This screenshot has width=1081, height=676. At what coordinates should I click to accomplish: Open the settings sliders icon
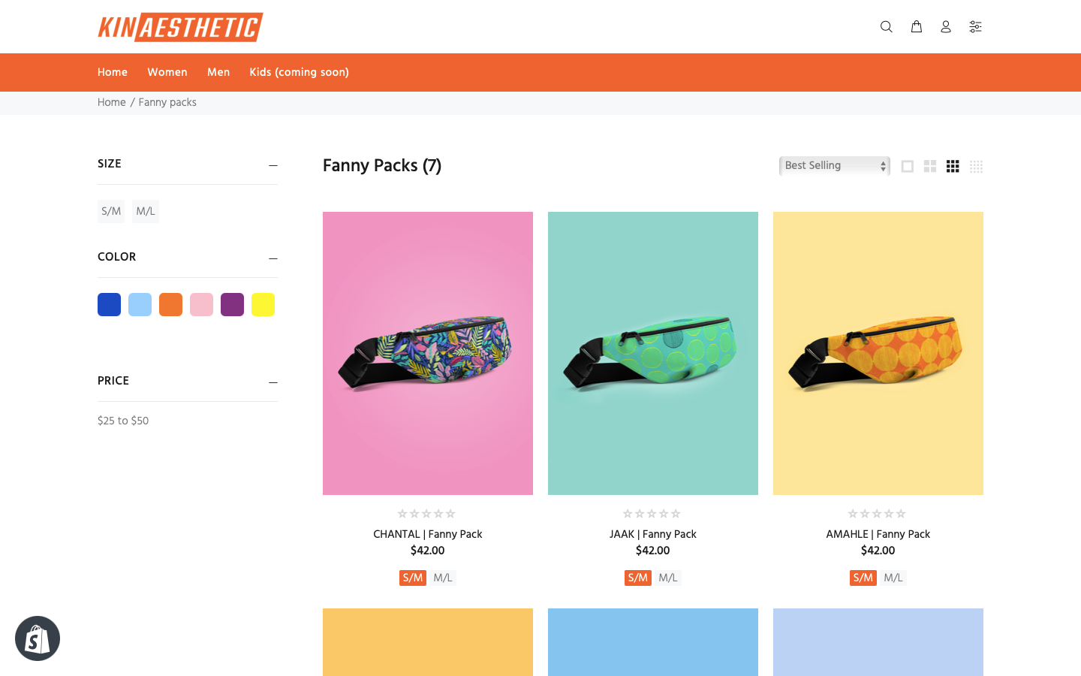[x=975, y=27]
